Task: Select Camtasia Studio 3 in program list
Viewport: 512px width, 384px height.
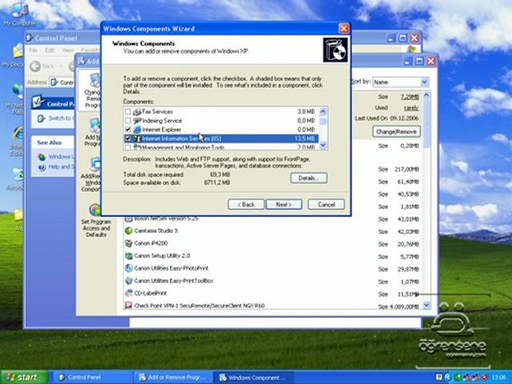Action: pyautogui.click(x=156, y=231)
